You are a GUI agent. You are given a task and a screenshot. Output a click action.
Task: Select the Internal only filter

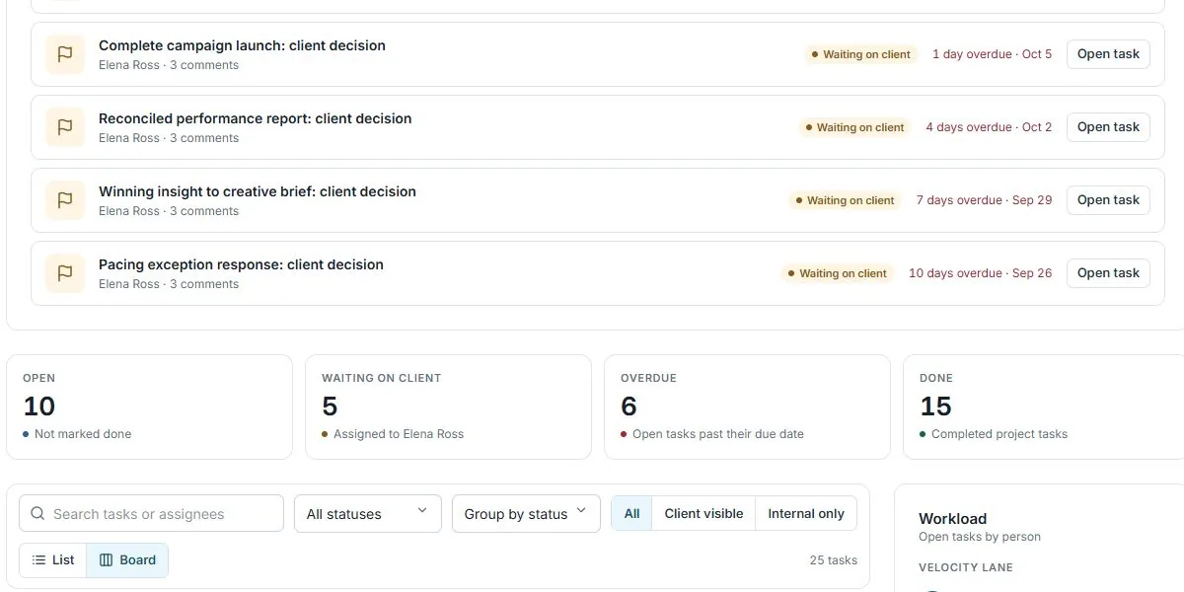click(806, 514)
